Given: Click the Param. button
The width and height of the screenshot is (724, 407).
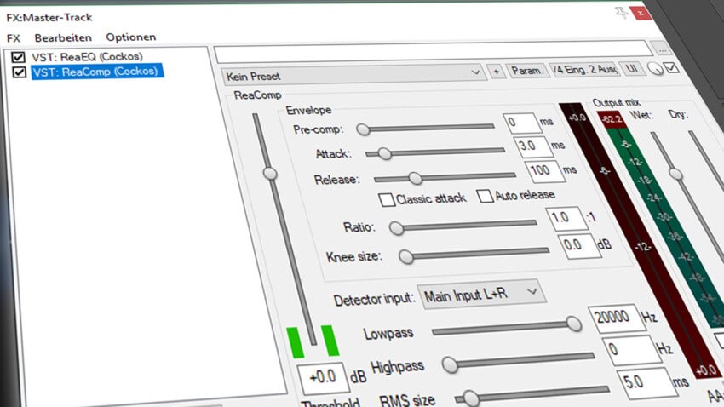Looking at the screenshot, I should (x=526, y=71).
